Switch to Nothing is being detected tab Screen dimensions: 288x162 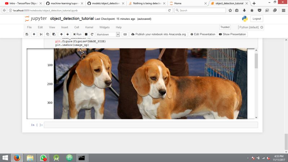[x=147, y=3]
